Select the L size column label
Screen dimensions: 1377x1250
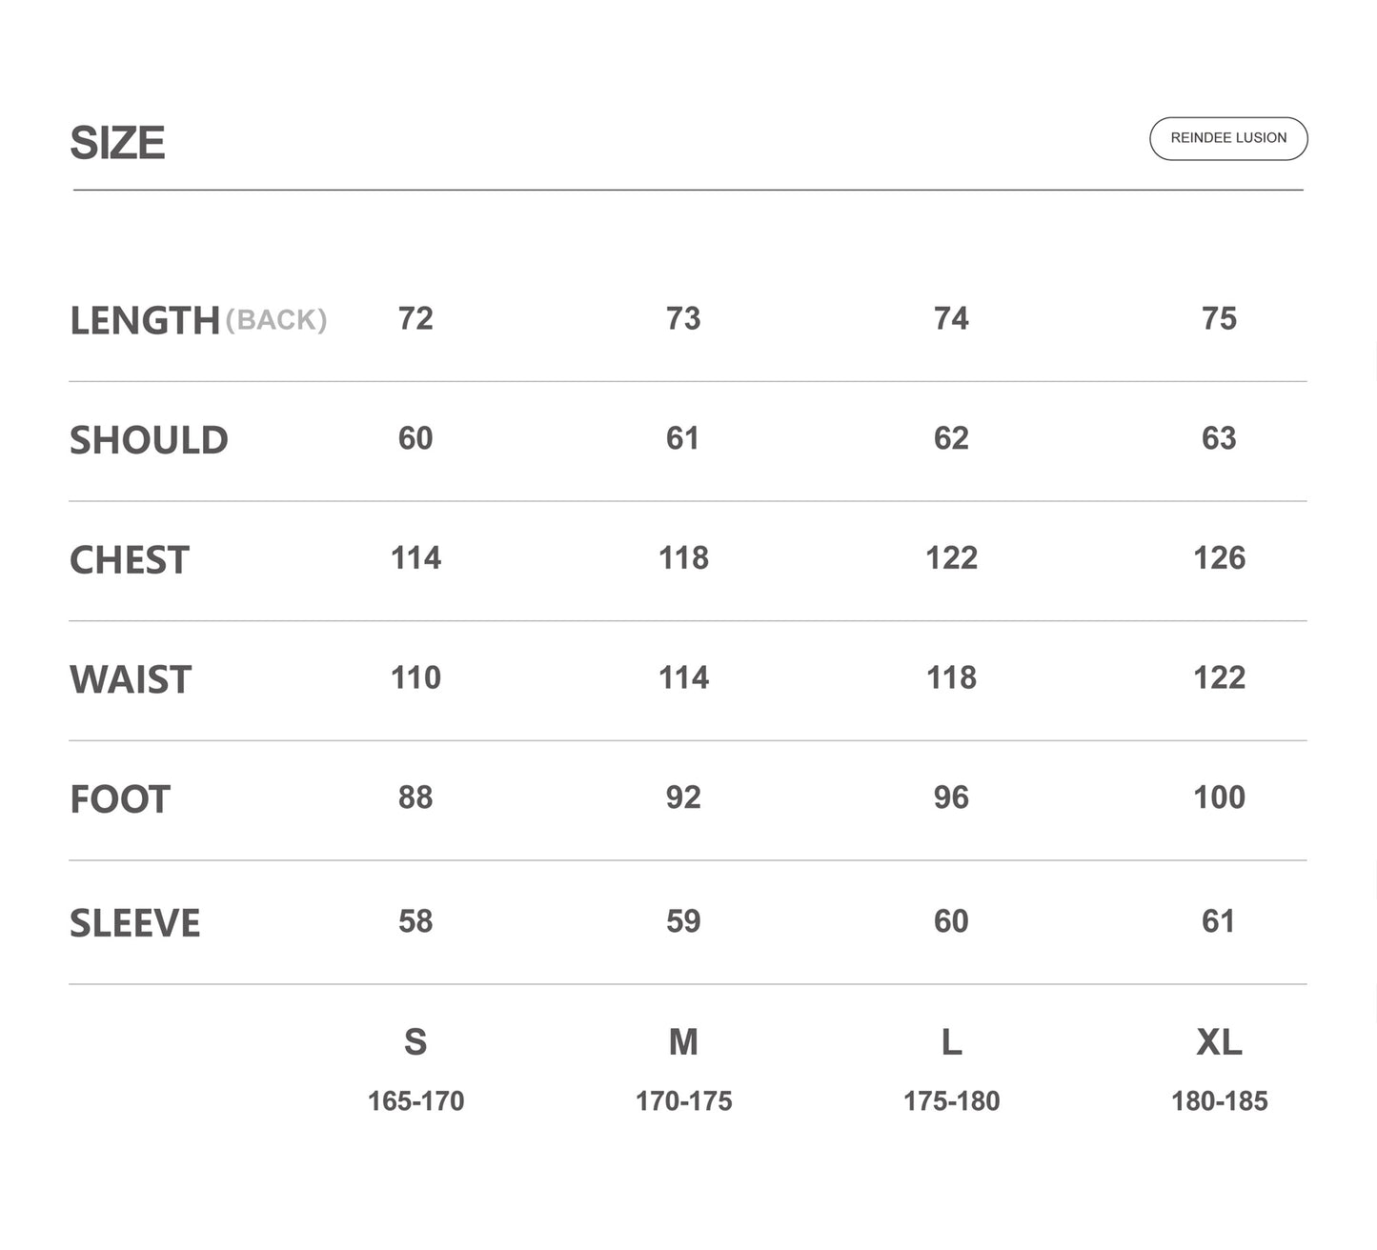[x=951, y=1041]
